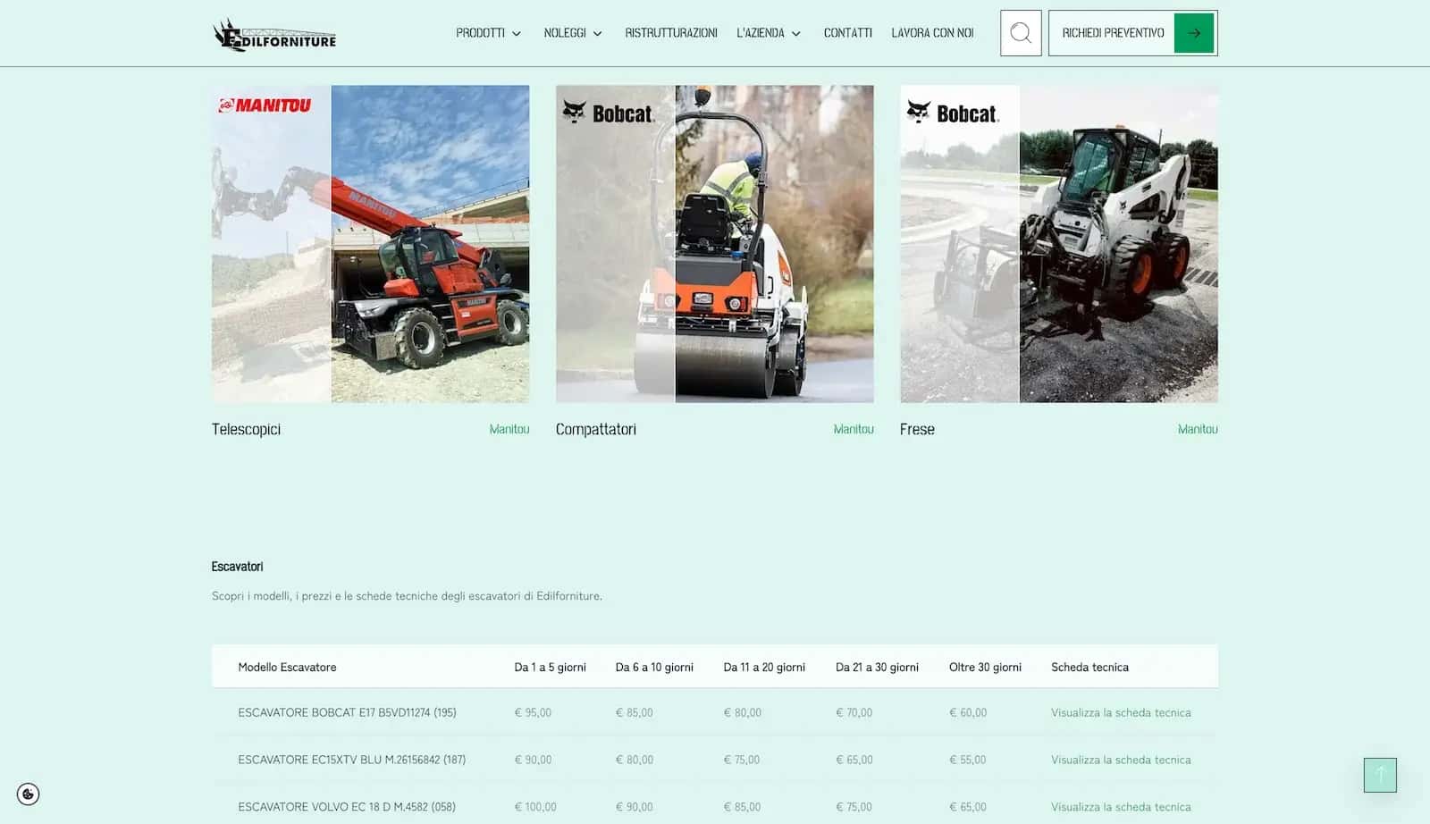Image resolution: width=1430 pixels, height=824 pixels.
Task: Click the 'Da 21 a 30 giorni' header
Action: [877, 667]
